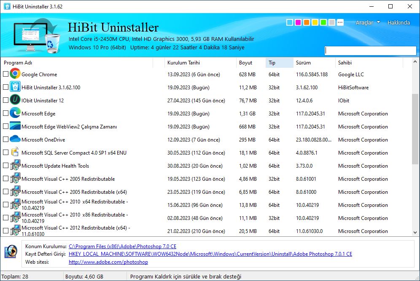Image resolution: width=420 pixels, height=281 pixels.
Task: Choose the magenta theme color
Action: [298, 22]
